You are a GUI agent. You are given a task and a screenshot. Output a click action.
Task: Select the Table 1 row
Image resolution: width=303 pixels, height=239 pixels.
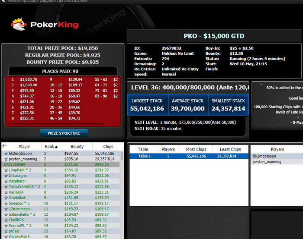point(189,156)
